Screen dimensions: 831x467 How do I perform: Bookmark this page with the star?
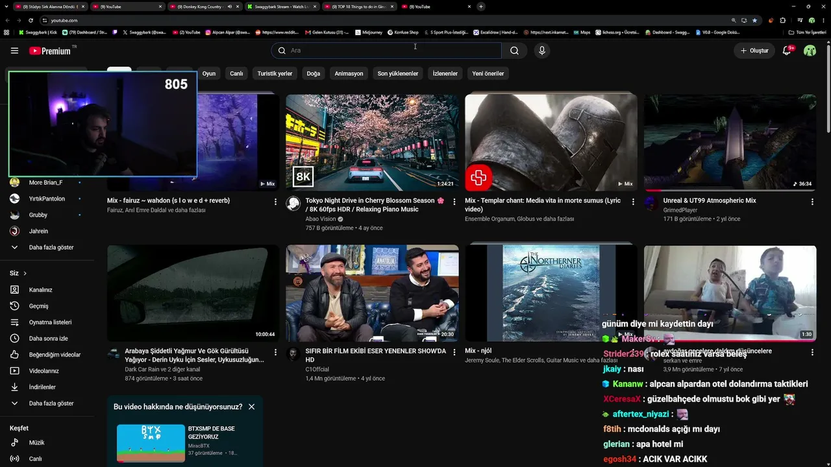point(754,20)
